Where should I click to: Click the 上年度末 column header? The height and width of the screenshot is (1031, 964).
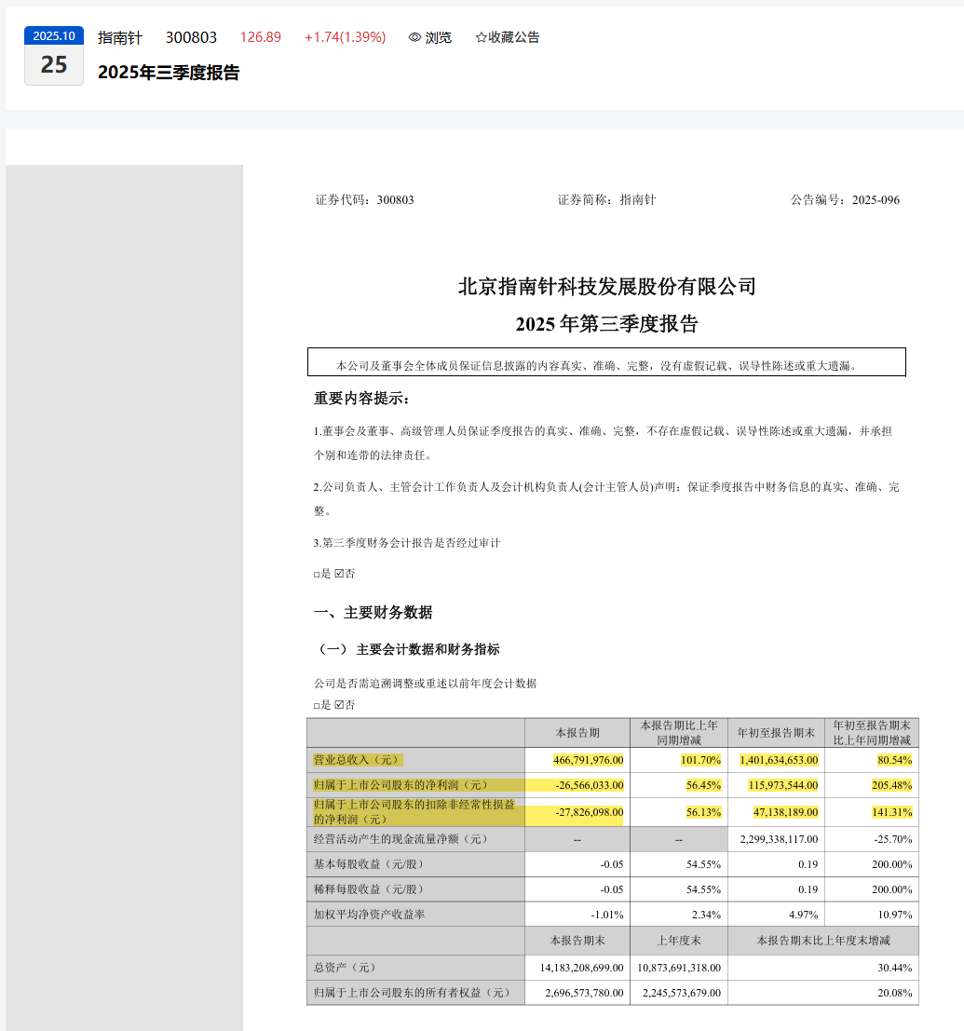[679, 941]
